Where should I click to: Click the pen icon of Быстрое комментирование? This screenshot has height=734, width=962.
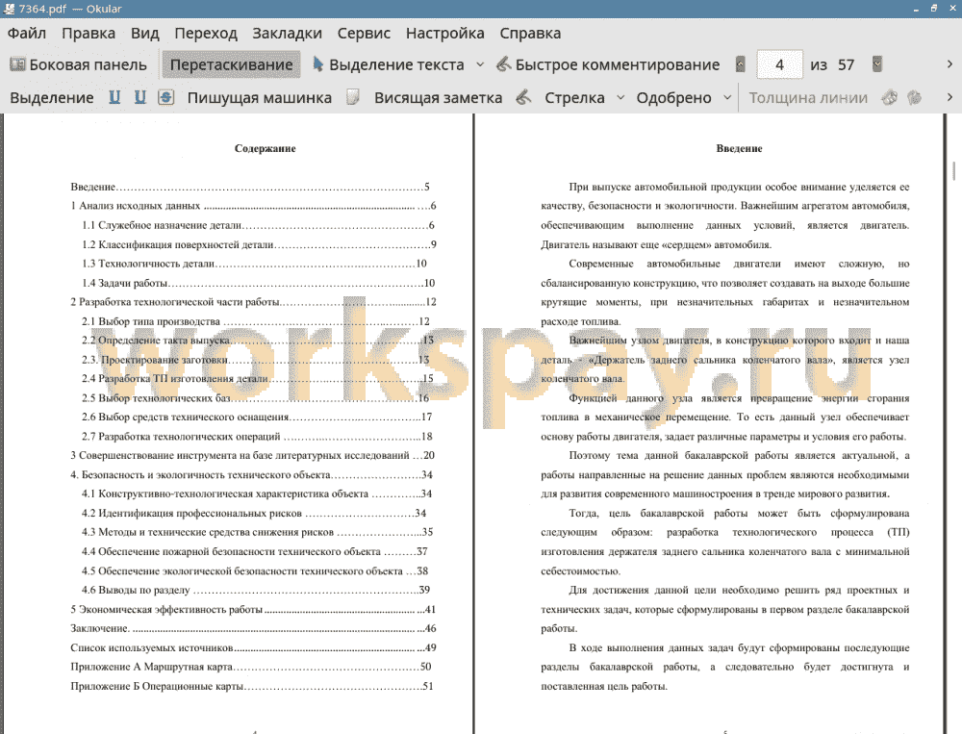pyautogui.click(x=503, y=63)
